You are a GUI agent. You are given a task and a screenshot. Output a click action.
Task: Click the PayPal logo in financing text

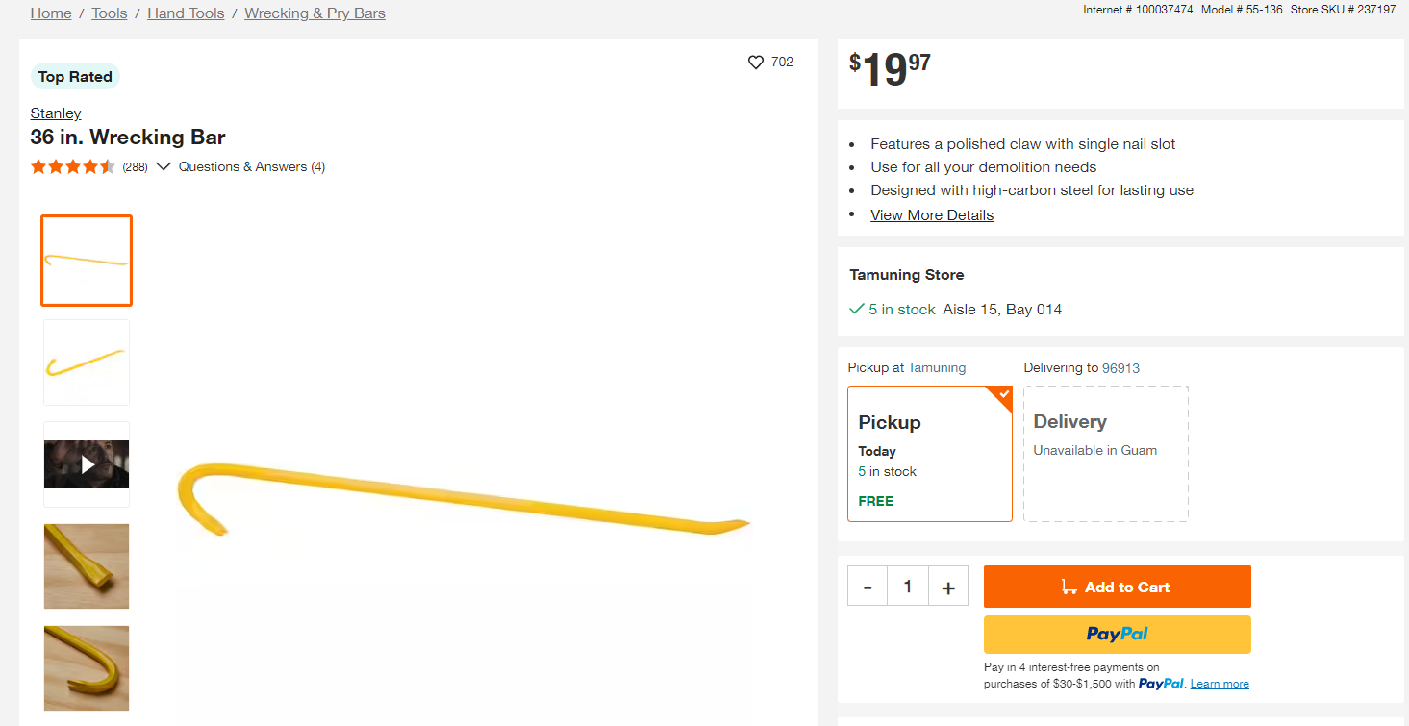click(1162, 684)
